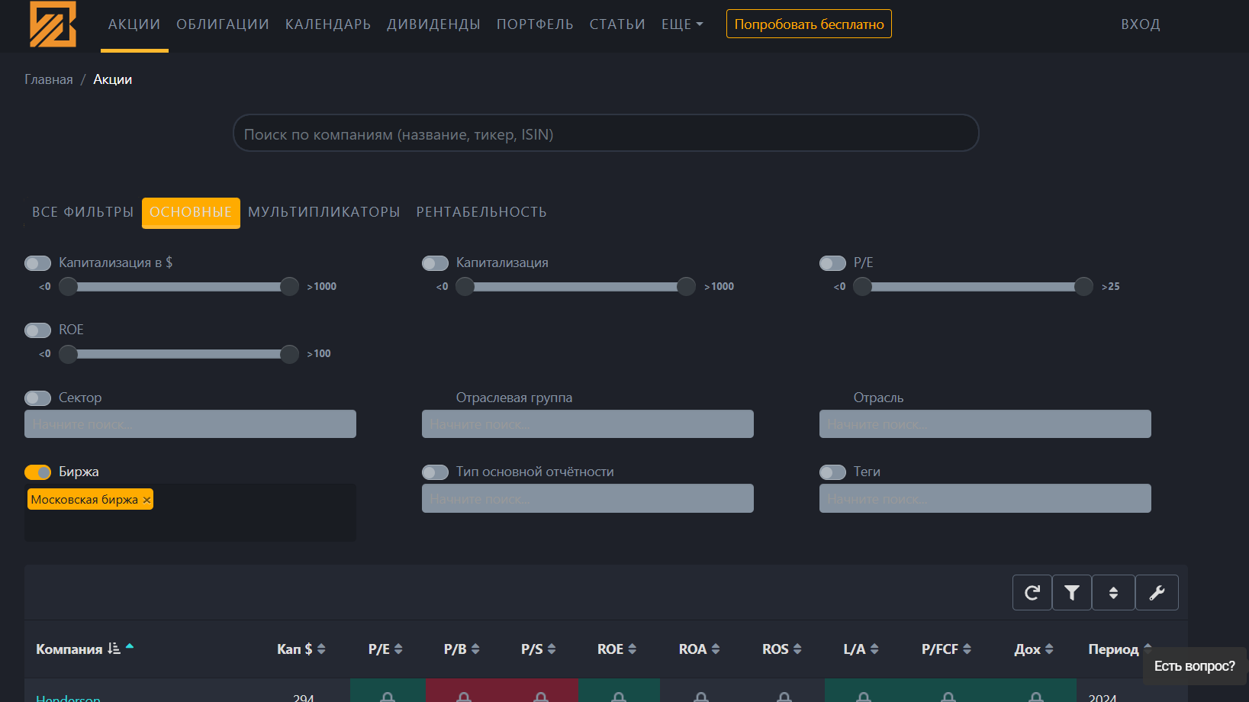Remove Московская биржа tag with x

[x=146, y=500]
